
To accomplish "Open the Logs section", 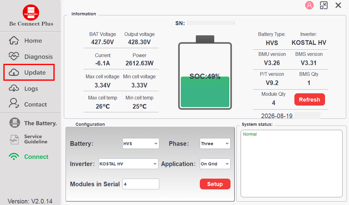I will coord(31,89).
